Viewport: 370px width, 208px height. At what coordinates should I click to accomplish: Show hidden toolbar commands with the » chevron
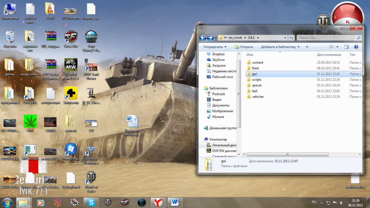tap(307, 47)
